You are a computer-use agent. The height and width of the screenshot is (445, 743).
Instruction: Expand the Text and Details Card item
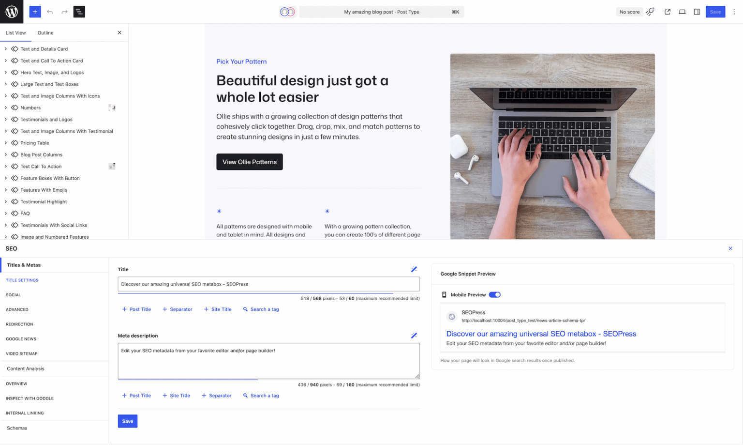click(x=6, y=49)
